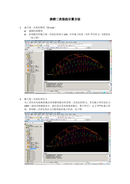The image size is (130, 184).
Task: Click the New file icon in lower screenshot toolbar
Action: [x=26, y=120]
